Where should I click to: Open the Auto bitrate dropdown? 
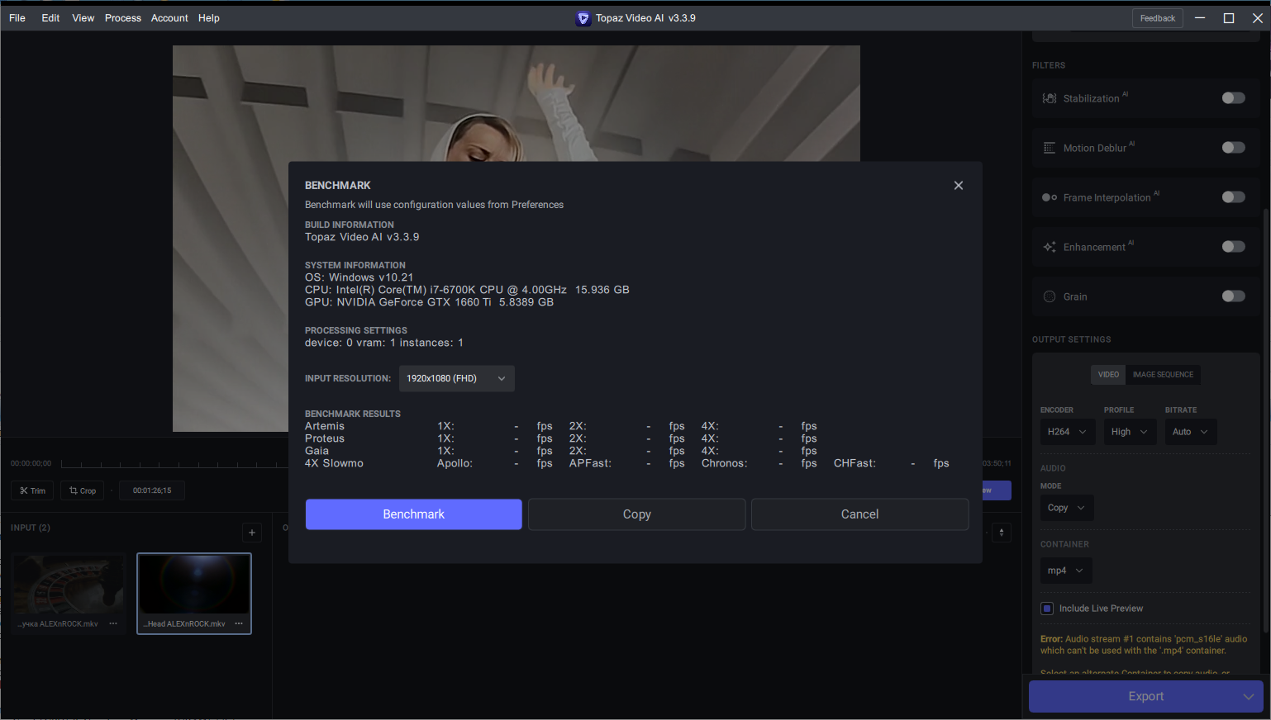click(1191, 432)
